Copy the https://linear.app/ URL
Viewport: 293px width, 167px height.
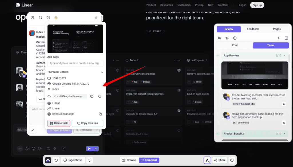coord(100,114)
